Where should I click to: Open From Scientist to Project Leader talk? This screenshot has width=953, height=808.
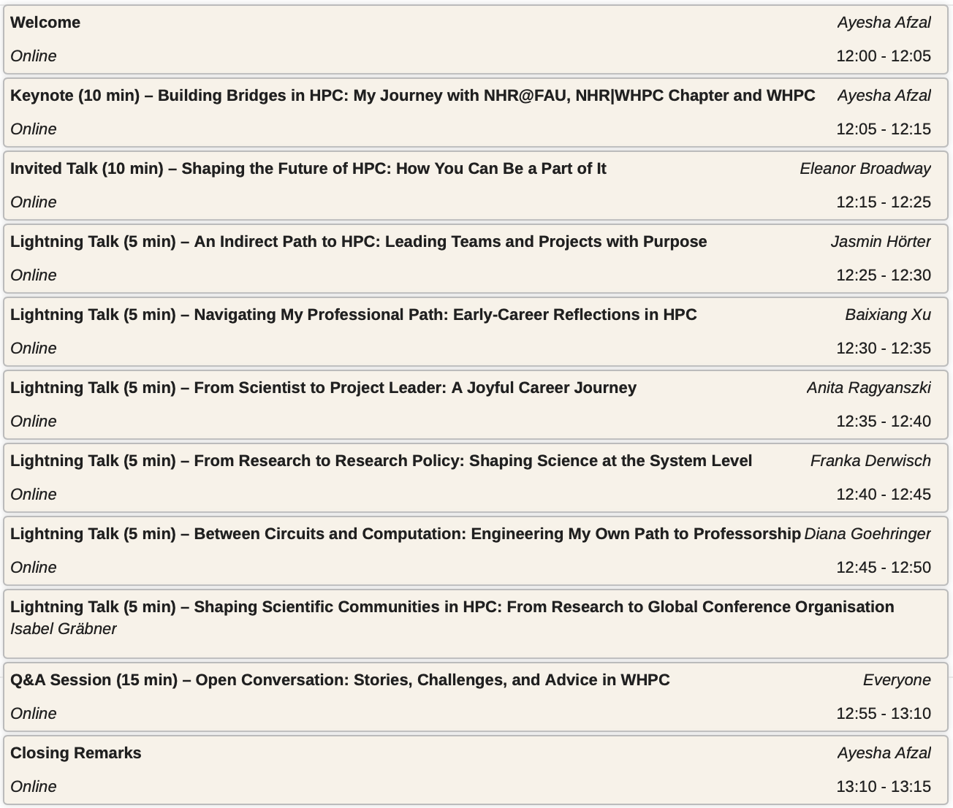(x=323, y=388)
